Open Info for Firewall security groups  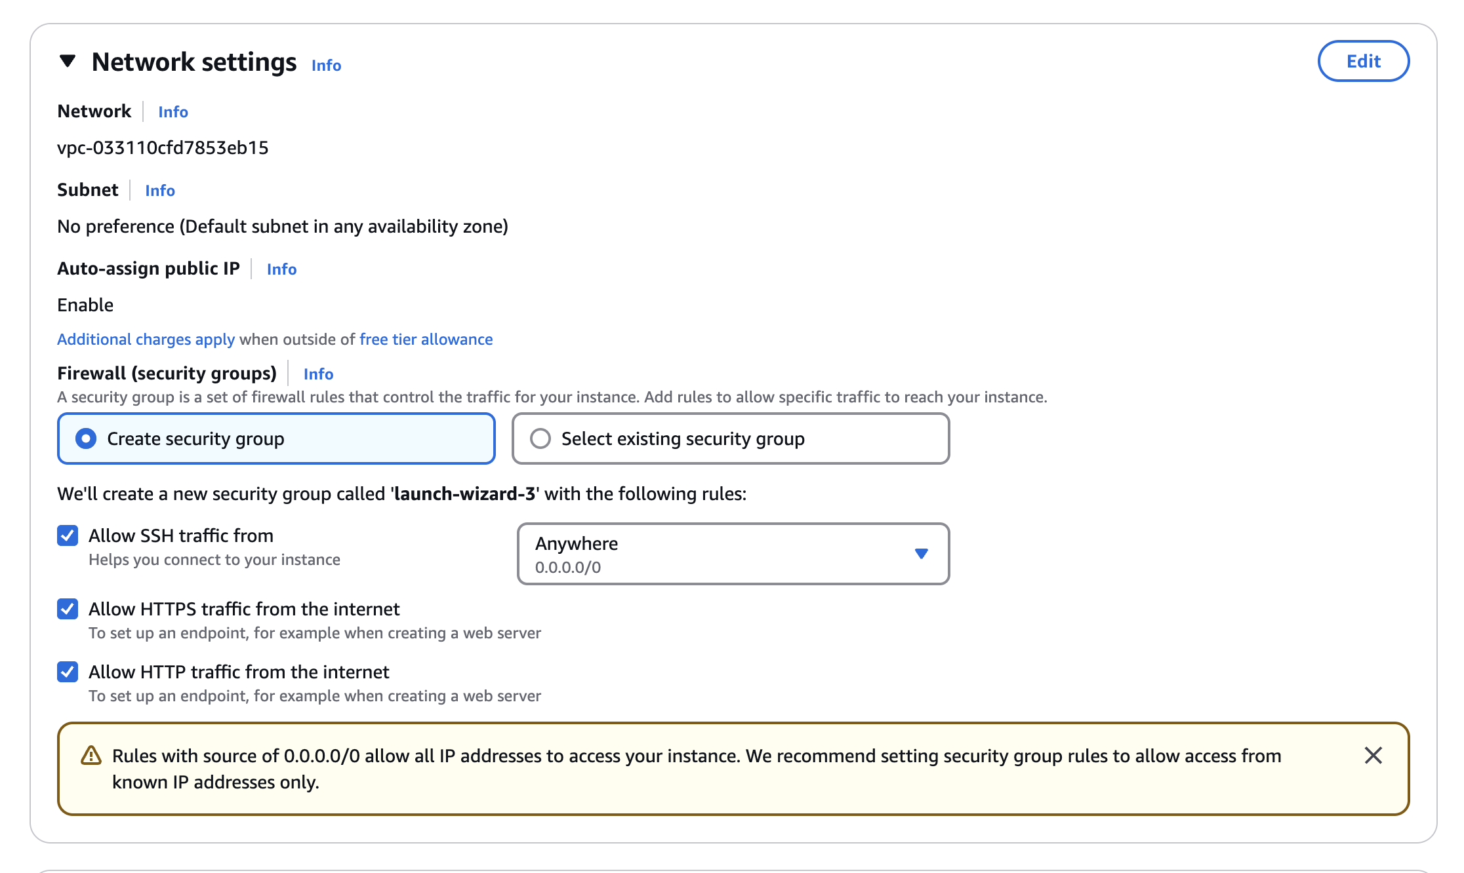tap(317, 374)
